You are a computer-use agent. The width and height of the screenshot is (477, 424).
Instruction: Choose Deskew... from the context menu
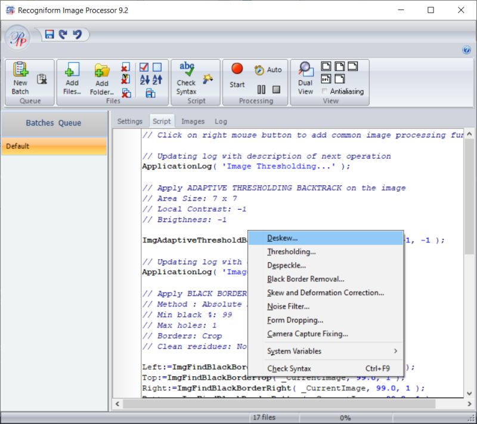pos(326,238)
